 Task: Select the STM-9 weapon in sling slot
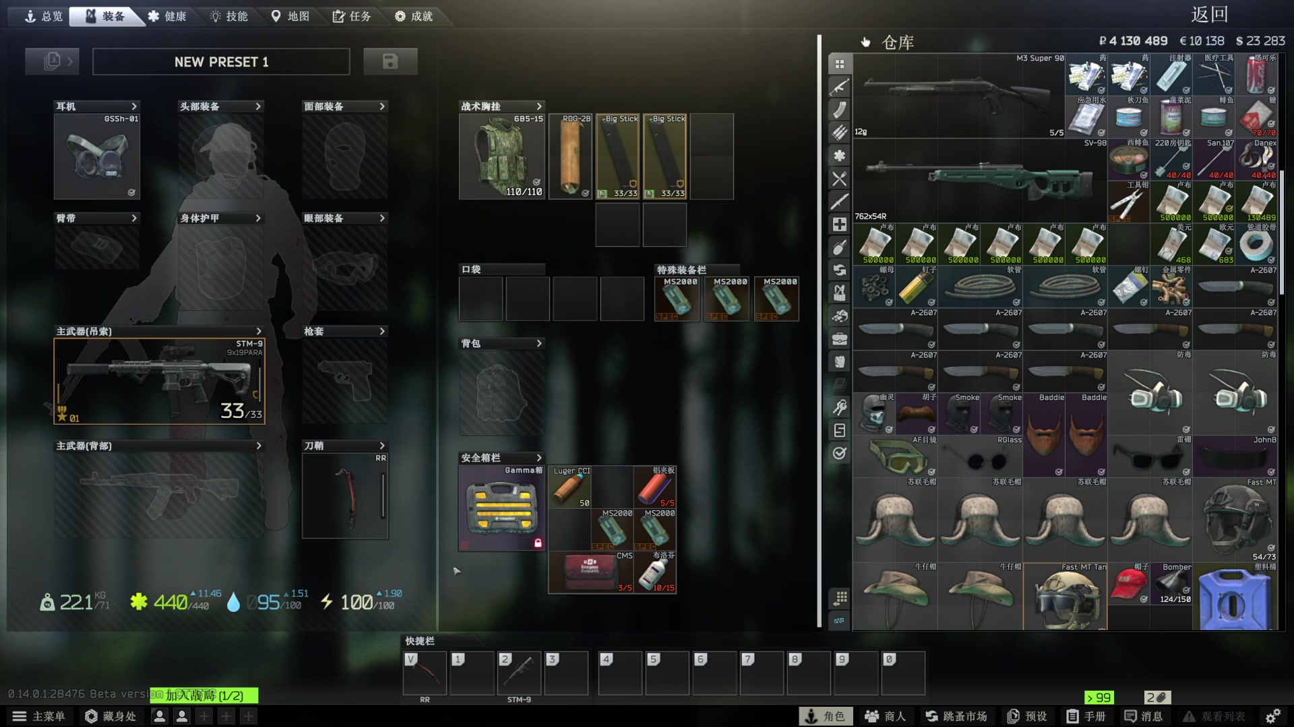pos(160,381)
